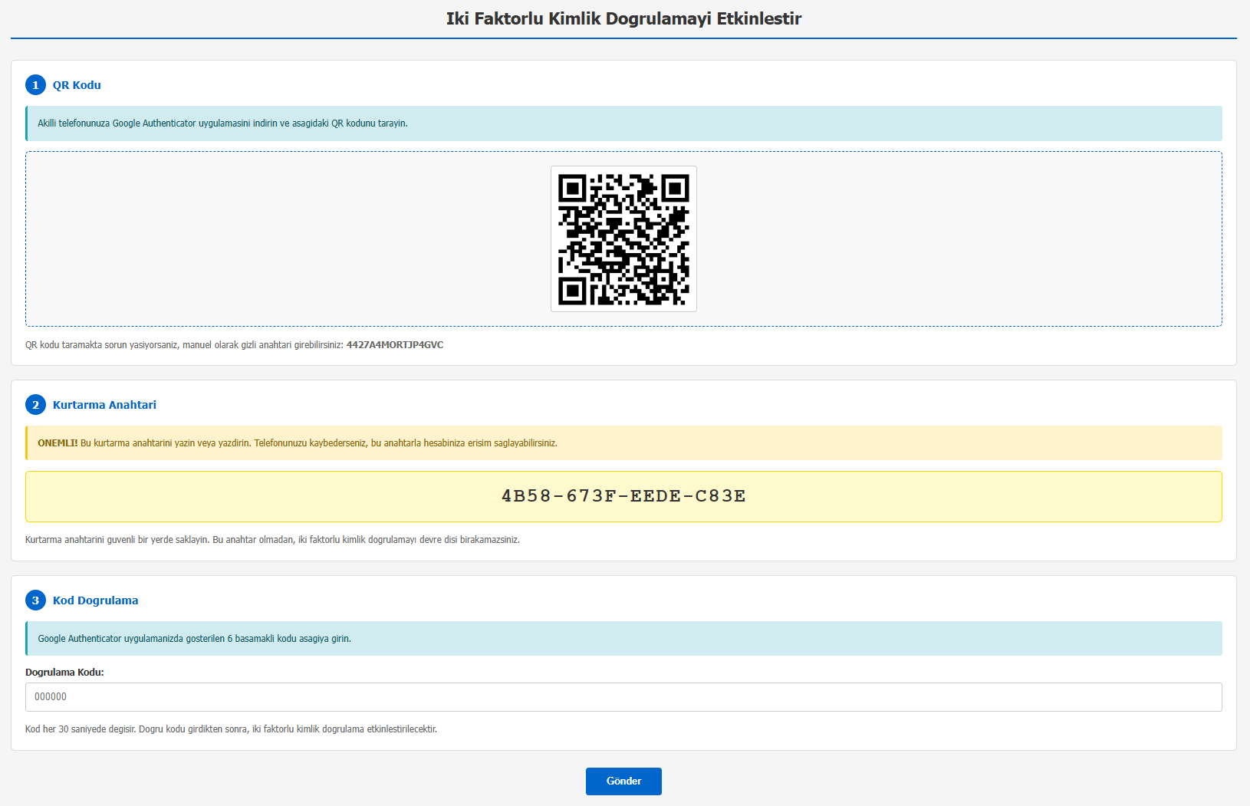
Task: Click the 'Kod her 30 saniyede degisir' hint
Action: click(x=231, y=729)
